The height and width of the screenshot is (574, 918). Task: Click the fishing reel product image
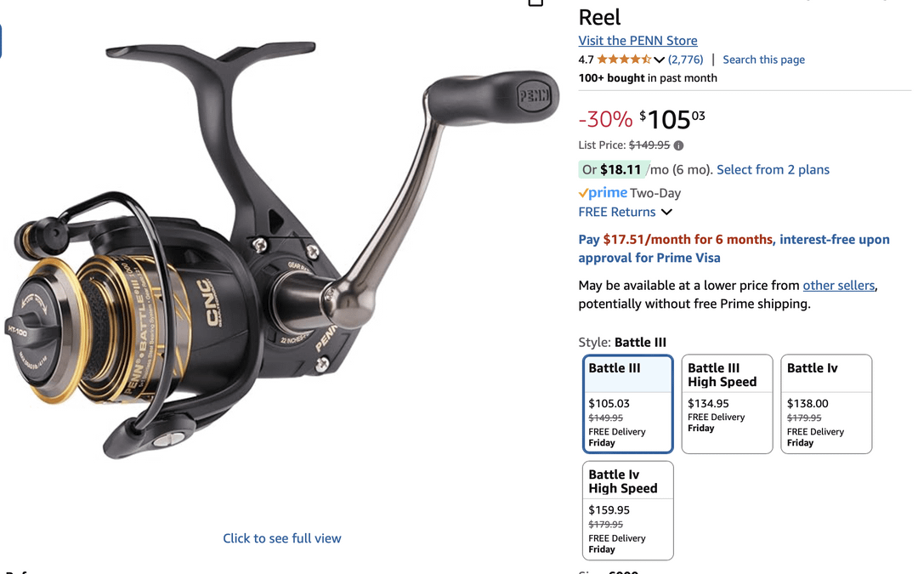pos(282,252)
